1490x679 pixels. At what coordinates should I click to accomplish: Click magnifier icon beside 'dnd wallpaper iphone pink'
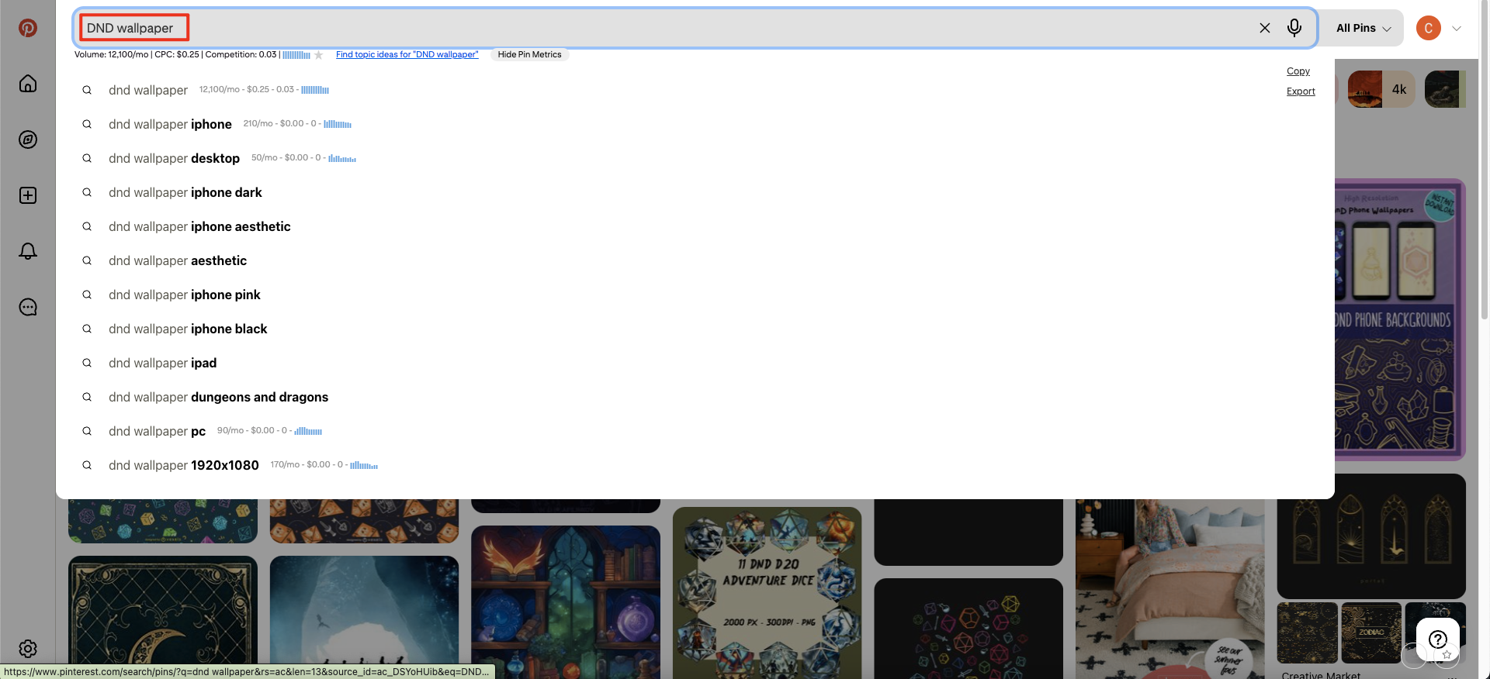pyautogui.click(x=87, y=295)
